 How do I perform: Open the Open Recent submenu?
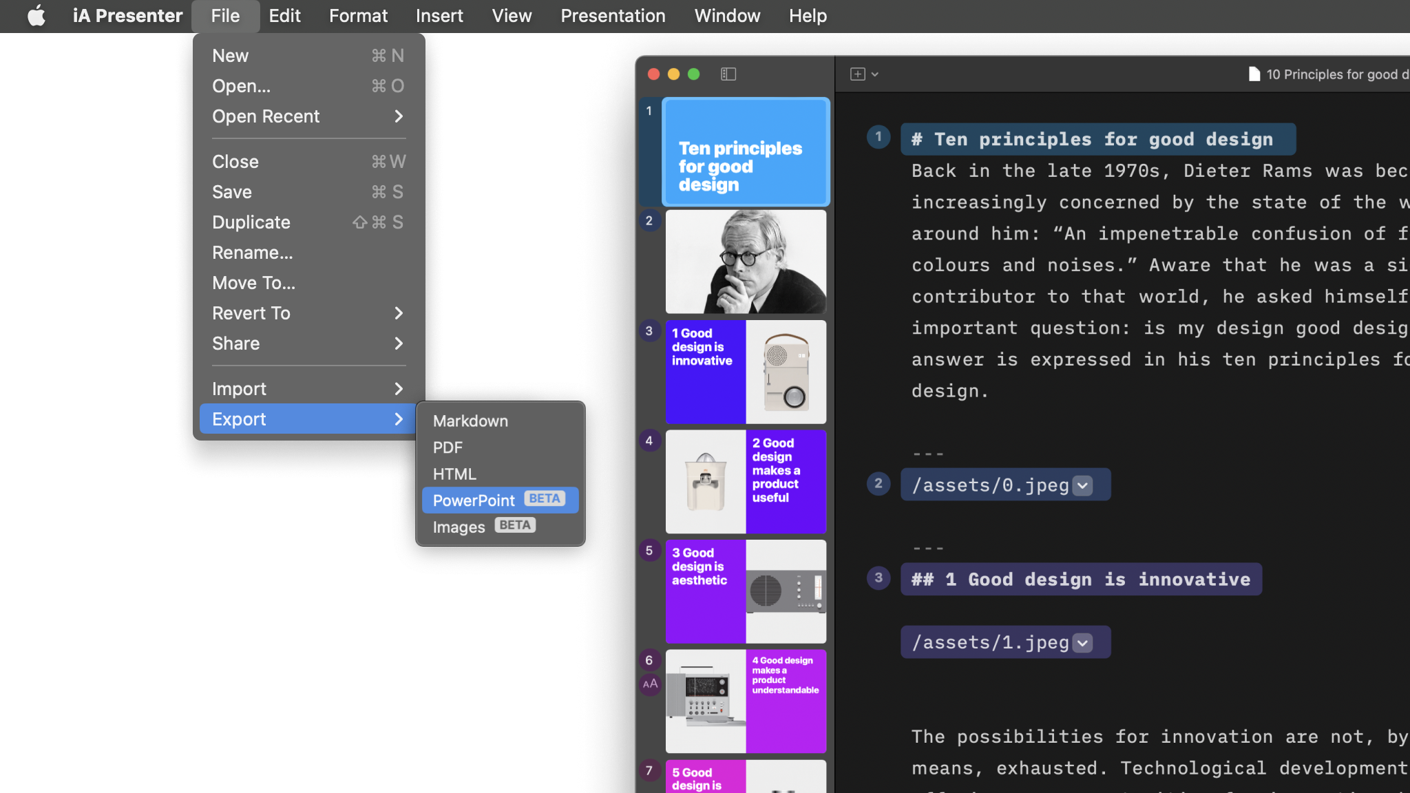click(x=309, y=116)
